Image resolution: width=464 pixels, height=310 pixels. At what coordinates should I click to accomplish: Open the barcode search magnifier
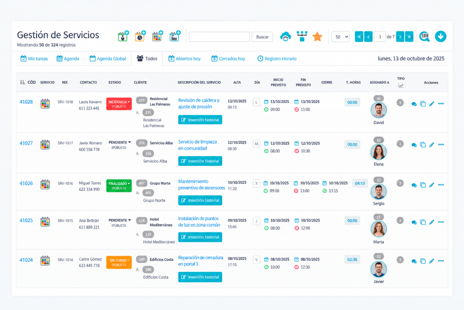point(425,36)
